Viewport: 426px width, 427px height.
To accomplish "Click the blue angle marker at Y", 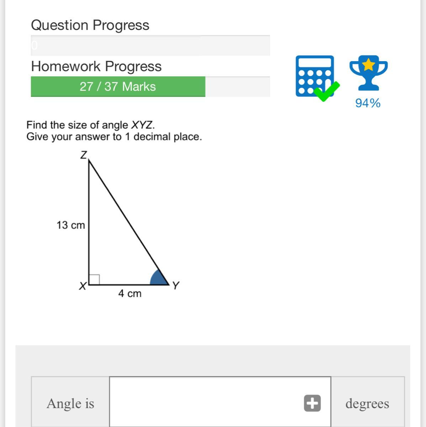I will [158, 279].
